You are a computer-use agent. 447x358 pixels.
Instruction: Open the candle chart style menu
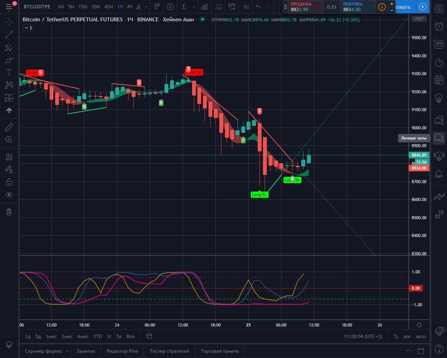point(157,7)
